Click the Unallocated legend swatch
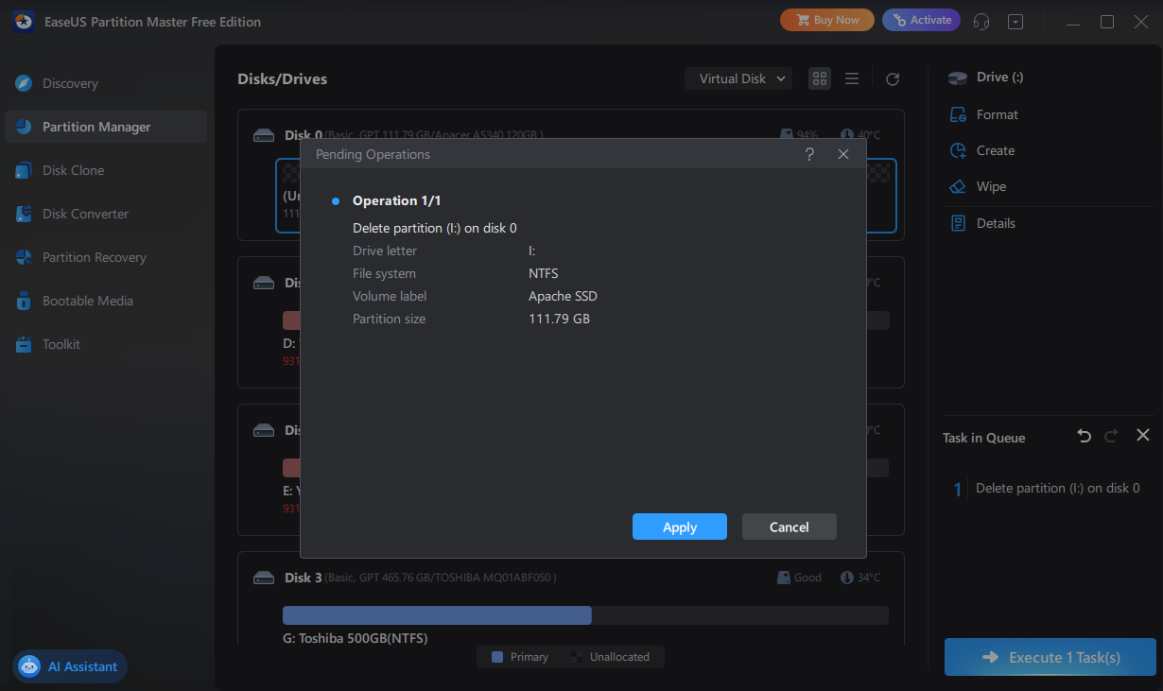This screenshot has width=1163, height=691. click(x=577, y=657)
